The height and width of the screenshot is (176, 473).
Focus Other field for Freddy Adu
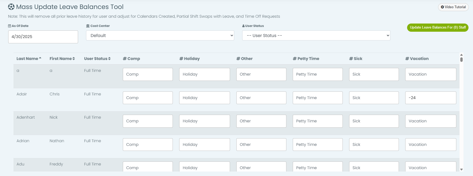click(x=261, y=167)
